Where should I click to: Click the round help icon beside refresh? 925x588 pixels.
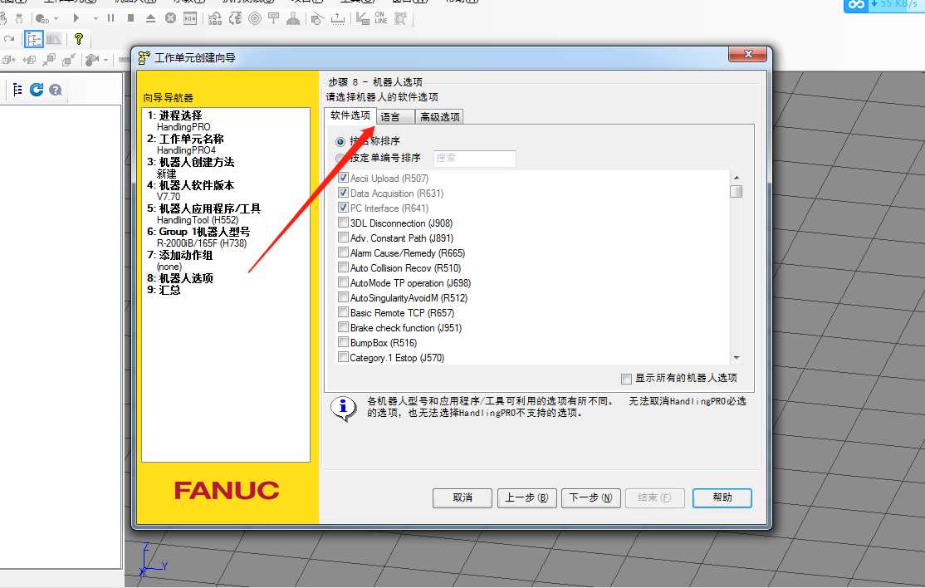coord(56,90)
